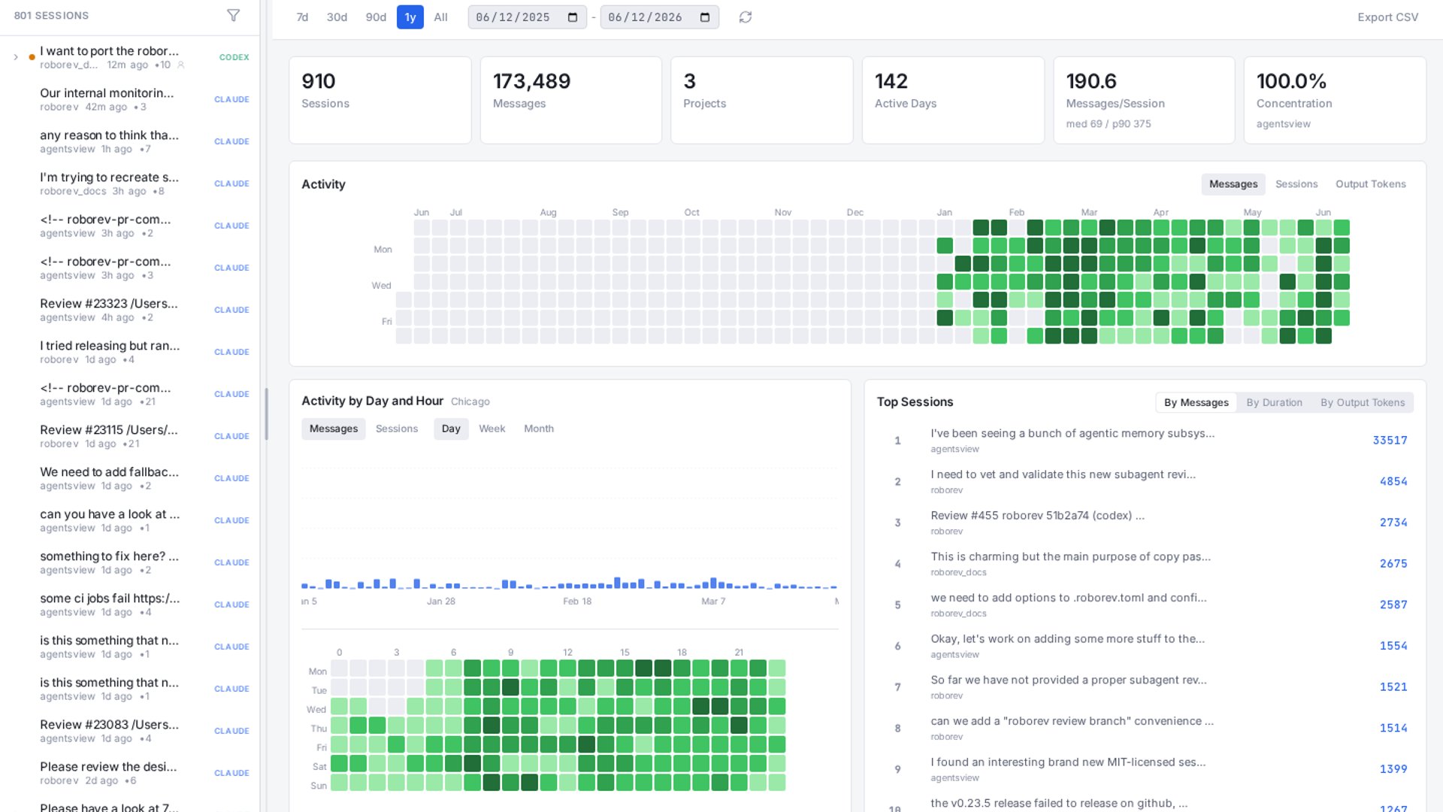Viewport: 1443px width, 812px height.
Task: Select Month granularity for hourly activity
Action: coord(539,429)
